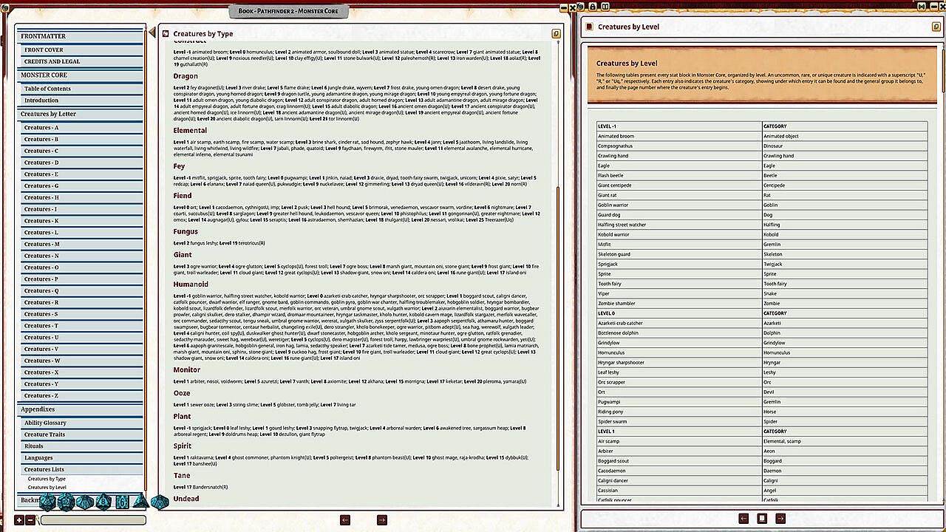Go to next page in Monster Core book

coord(382,520)
